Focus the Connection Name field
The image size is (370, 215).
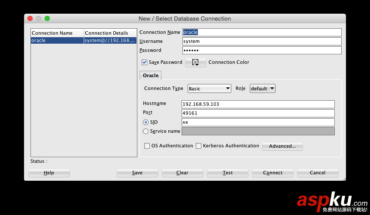click(x=262, y=32)
